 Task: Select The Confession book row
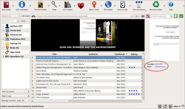[x=87, y=97]
